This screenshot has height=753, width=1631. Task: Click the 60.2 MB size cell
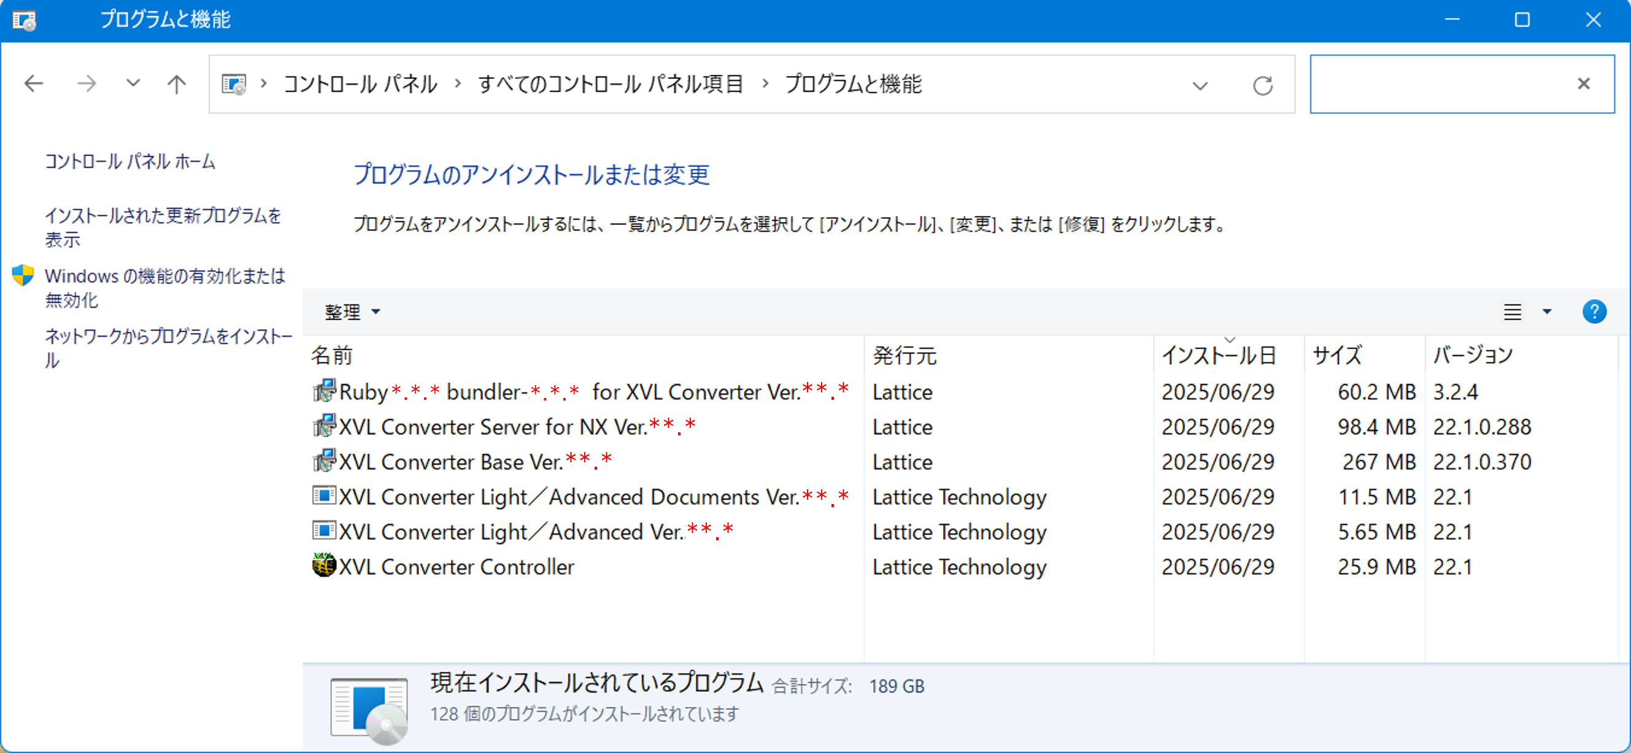point(1376,392)
